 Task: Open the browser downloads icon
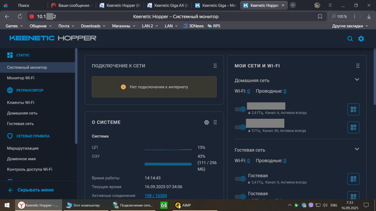(369, 16)
